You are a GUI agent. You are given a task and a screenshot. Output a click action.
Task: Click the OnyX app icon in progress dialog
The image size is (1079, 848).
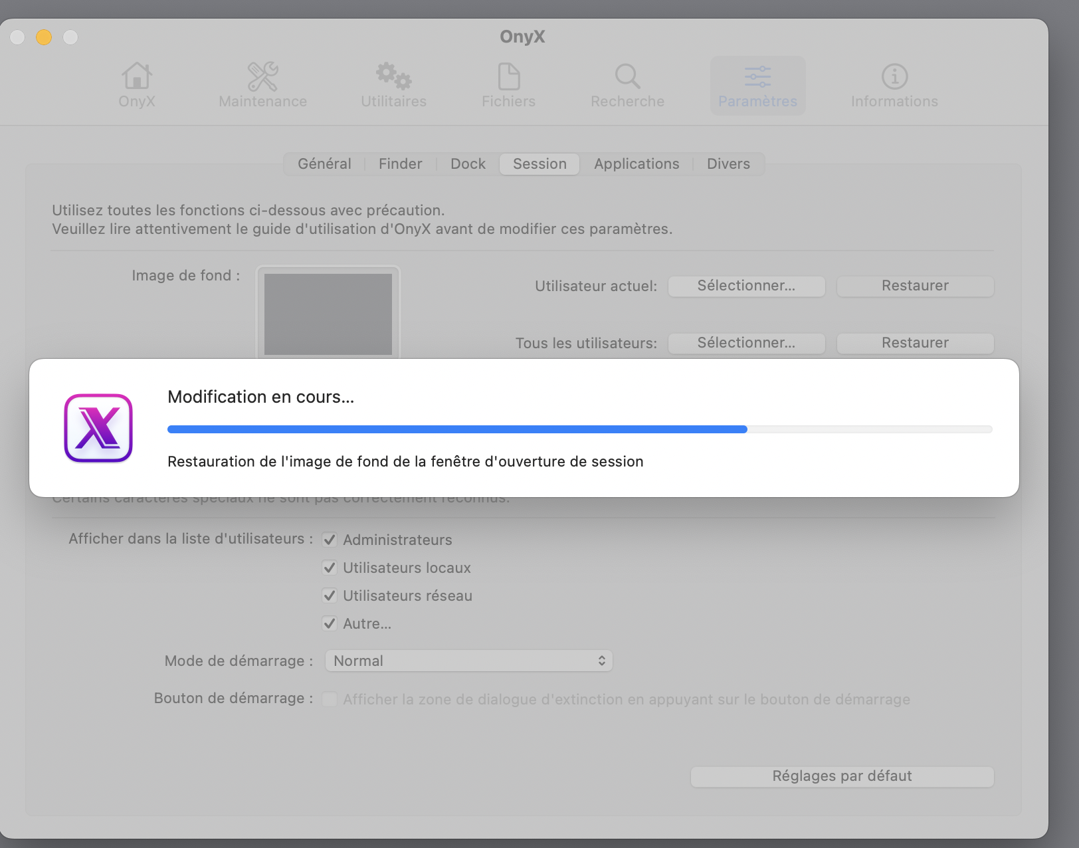coord(98,428)
